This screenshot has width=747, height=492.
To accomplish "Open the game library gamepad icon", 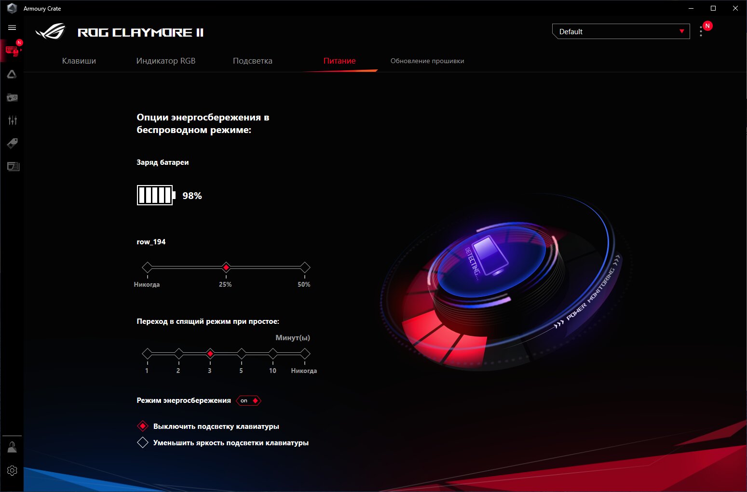I will 12,97.
